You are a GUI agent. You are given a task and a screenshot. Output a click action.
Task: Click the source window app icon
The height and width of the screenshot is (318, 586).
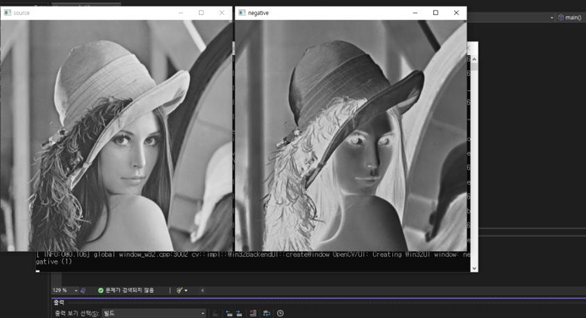coord(8,13)
